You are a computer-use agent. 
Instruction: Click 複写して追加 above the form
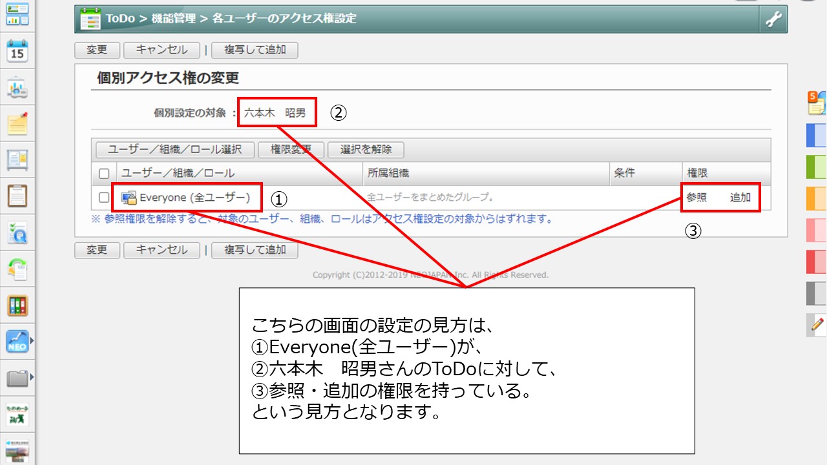tap(255, 50)
